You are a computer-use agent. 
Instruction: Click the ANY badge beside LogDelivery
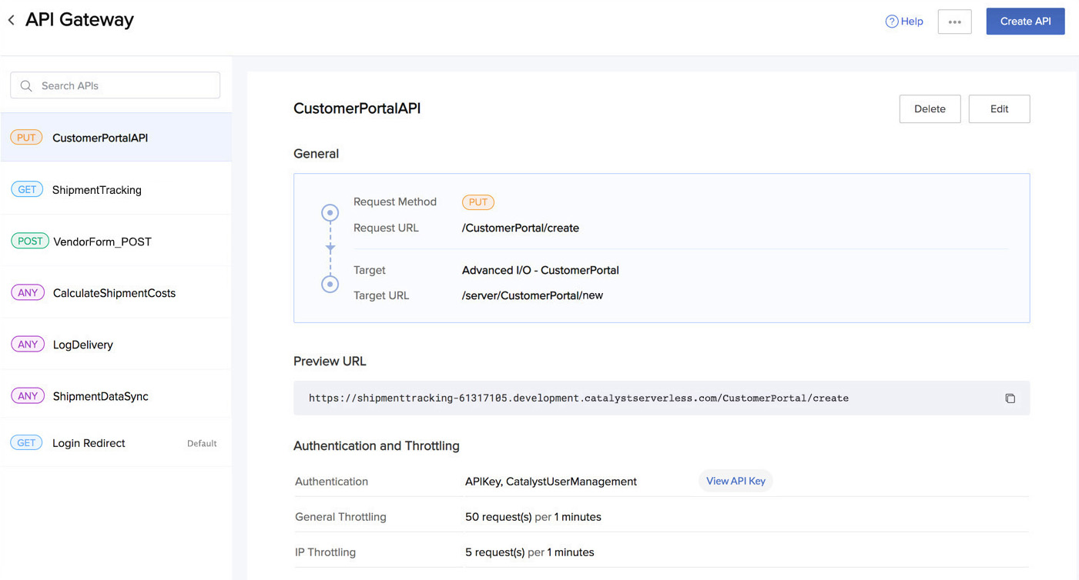[28, 345]
